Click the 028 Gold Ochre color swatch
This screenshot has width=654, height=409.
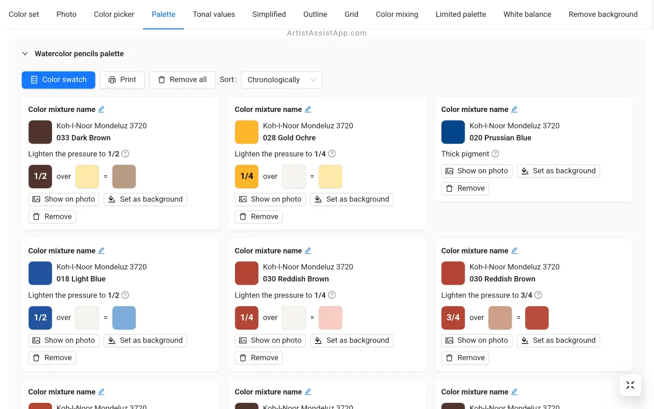247,132
